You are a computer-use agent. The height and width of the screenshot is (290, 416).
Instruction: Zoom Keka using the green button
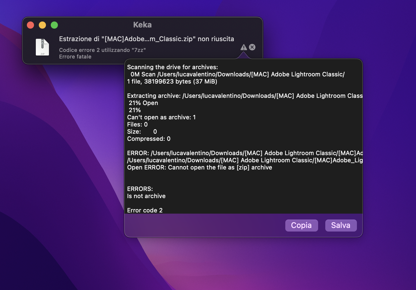click(x=54, y=25)
